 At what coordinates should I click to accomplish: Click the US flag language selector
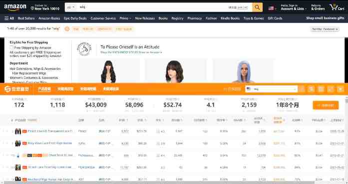(x=272, y=8)
